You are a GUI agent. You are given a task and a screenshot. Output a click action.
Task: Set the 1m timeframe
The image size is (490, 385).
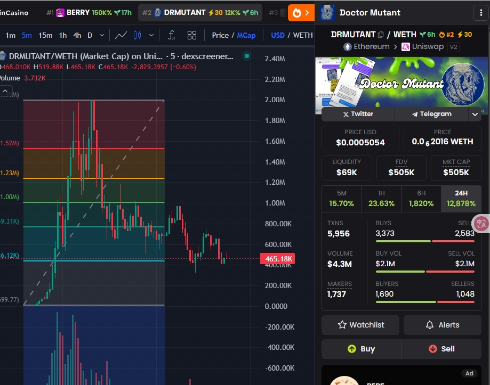pos(10,35)
